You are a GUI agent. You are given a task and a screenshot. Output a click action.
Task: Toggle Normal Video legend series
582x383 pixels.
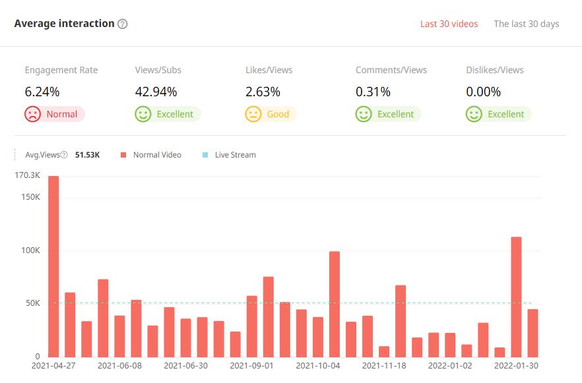(x=156, y=155)
